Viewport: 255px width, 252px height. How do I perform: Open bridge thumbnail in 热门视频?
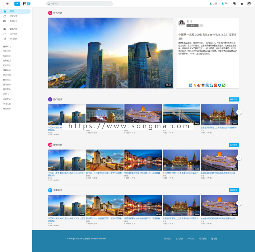point(181,114)
